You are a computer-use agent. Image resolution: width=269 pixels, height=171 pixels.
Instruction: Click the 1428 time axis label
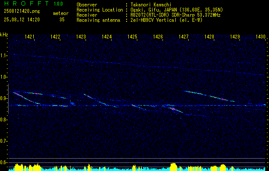[x=209, y=36]
